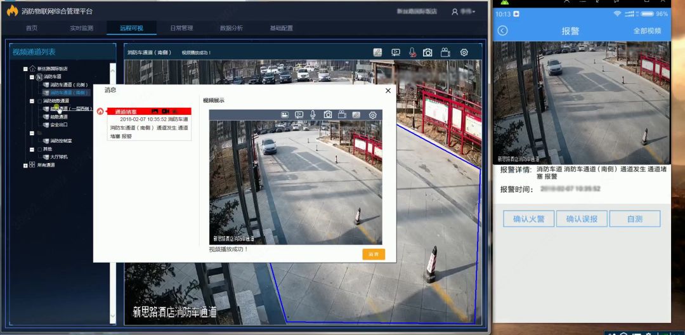Screen dimensions: 685x335
Task: Start recording with main video camcorder icon
Action: pos(445,53)
